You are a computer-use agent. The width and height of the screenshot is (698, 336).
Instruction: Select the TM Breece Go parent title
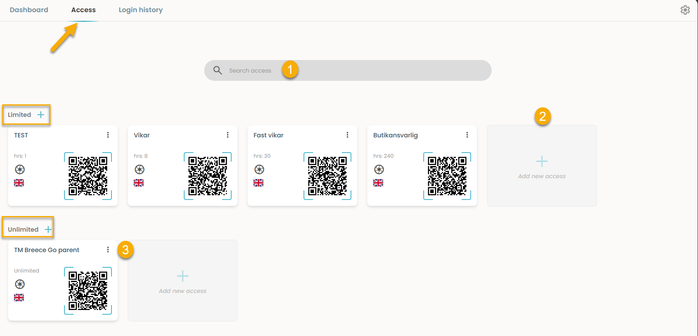(x=47, y=250)
